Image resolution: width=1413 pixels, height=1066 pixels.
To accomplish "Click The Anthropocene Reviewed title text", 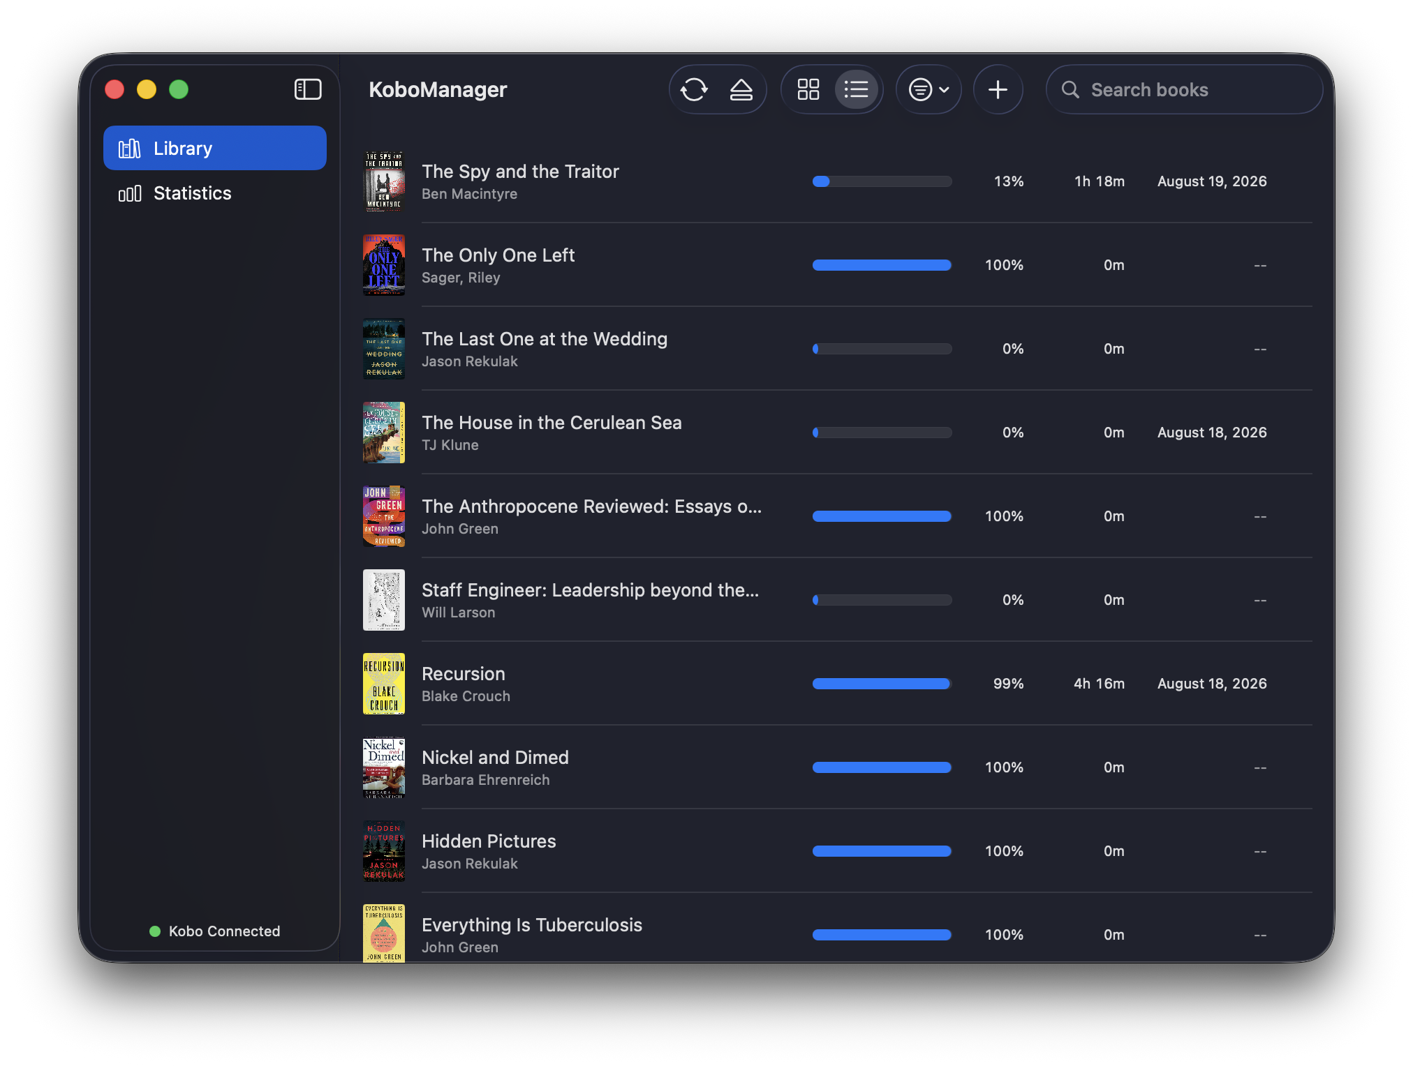I will pos(592,506).
